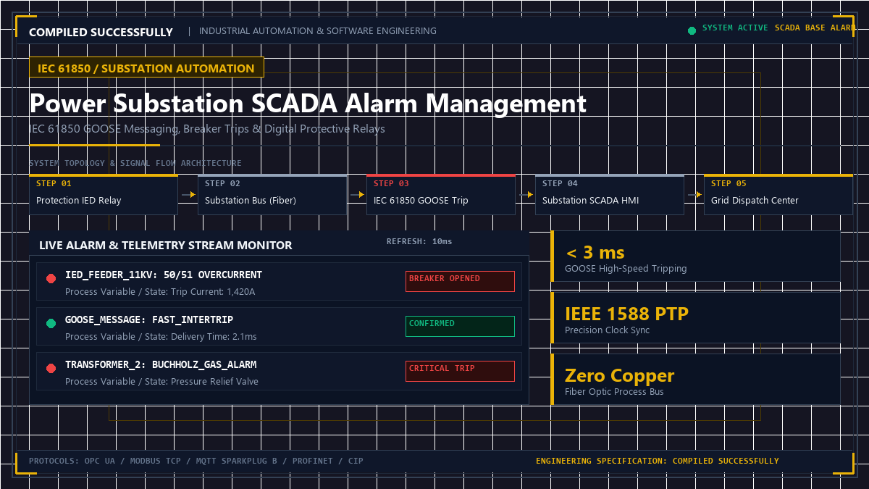Click the 'Trip Current: 1,420A' value text
This screenshot has width=869, height=489.
(213, 292)
